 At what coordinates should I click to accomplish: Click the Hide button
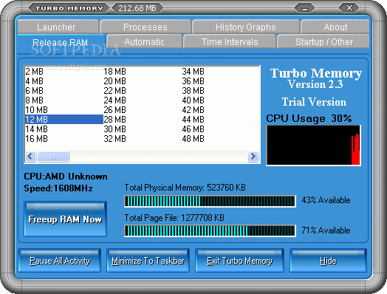(x=328, y=261)
